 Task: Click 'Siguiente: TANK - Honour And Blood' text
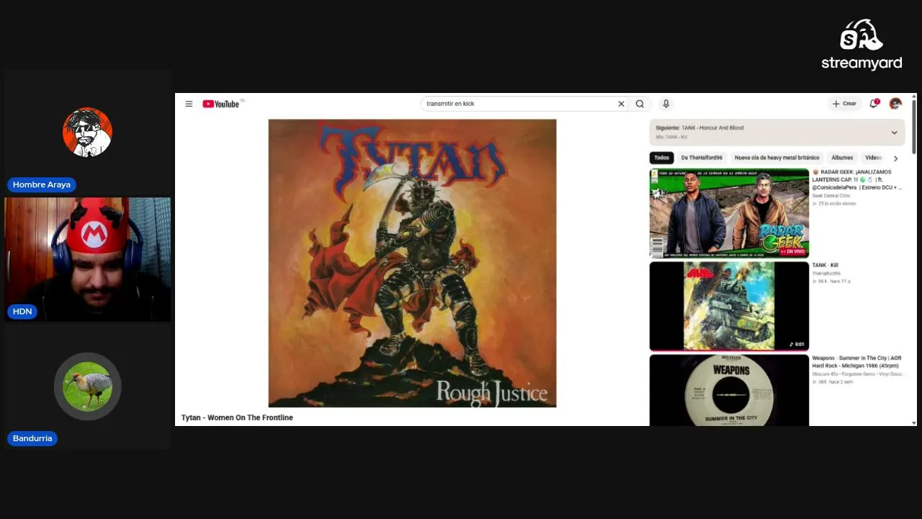699,128
